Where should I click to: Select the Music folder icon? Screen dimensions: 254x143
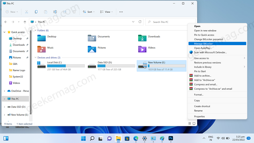(x=42, y=49)
